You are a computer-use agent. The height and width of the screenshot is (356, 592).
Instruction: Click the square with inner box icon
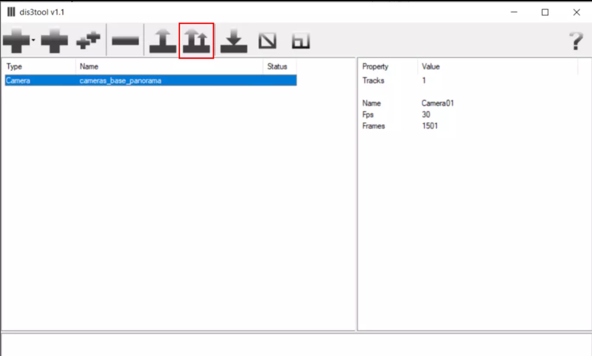point(301,41)
